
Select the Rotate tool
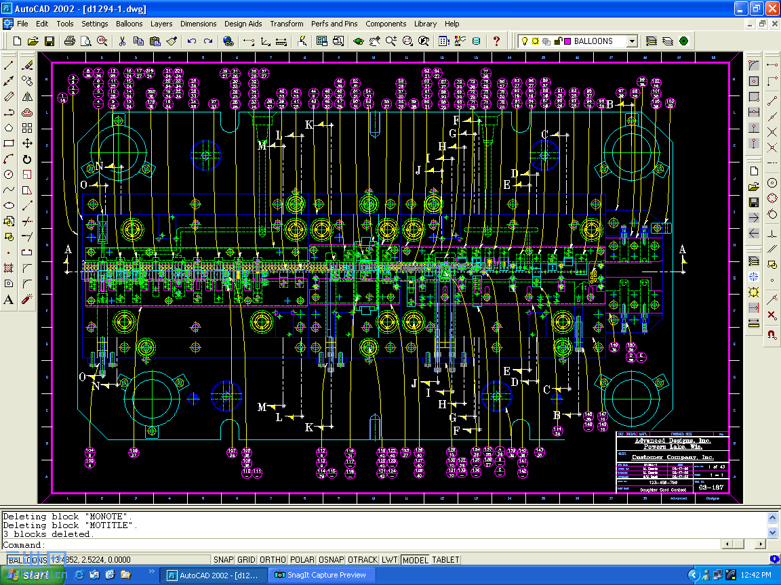click(27, 159)
